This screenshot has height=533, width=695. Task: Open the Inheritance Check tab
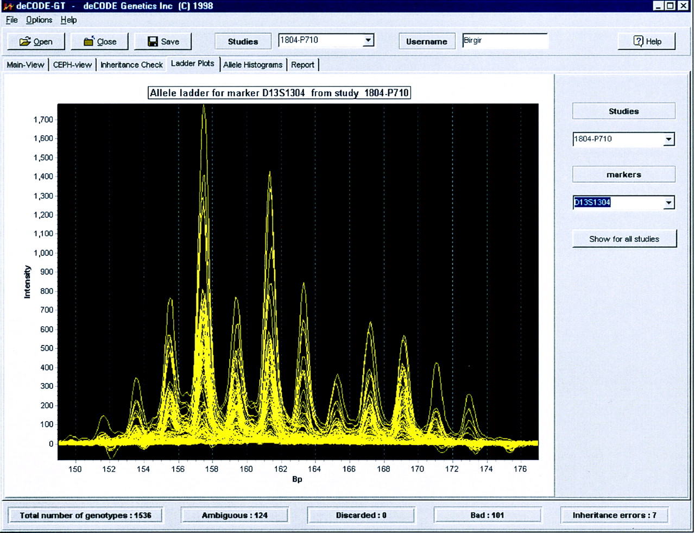click(x=131, y=65)
